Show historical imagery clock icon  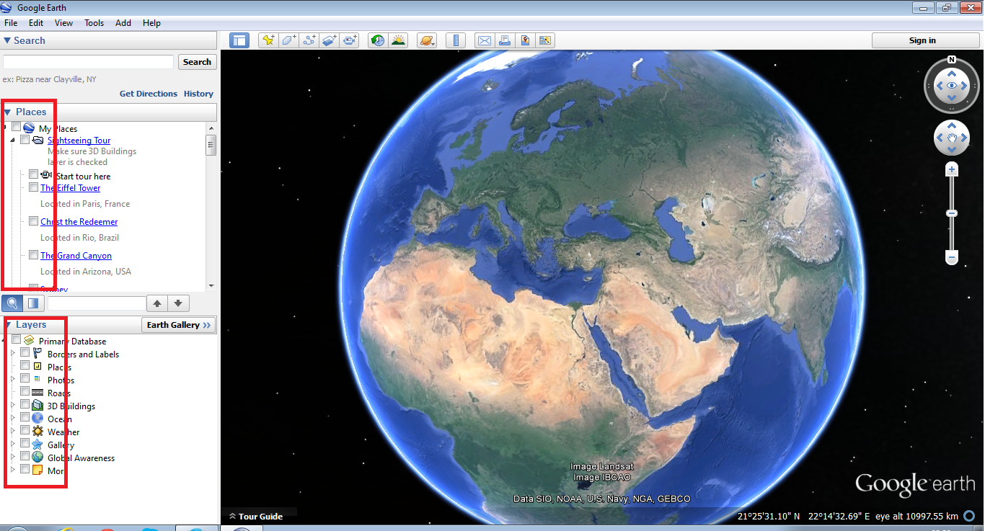[x=377, y=40]
